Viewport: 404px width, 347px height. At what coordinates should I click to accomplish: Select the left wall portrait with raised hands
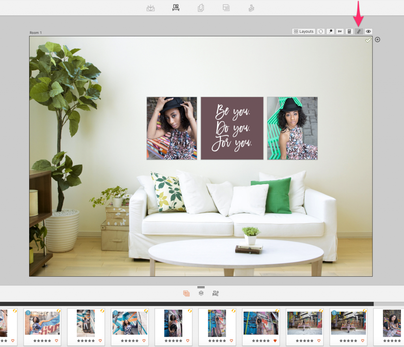click(x=172, y=128)
